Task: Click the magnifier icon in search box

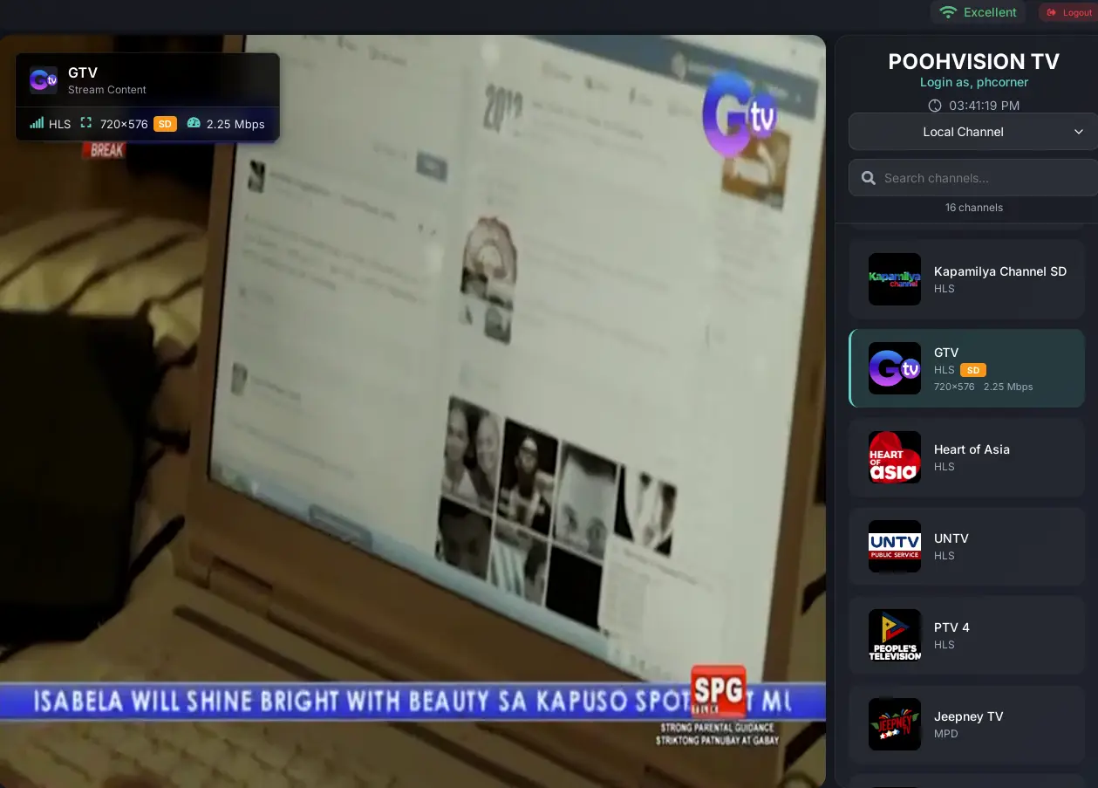Action: [x=869, y=178]
